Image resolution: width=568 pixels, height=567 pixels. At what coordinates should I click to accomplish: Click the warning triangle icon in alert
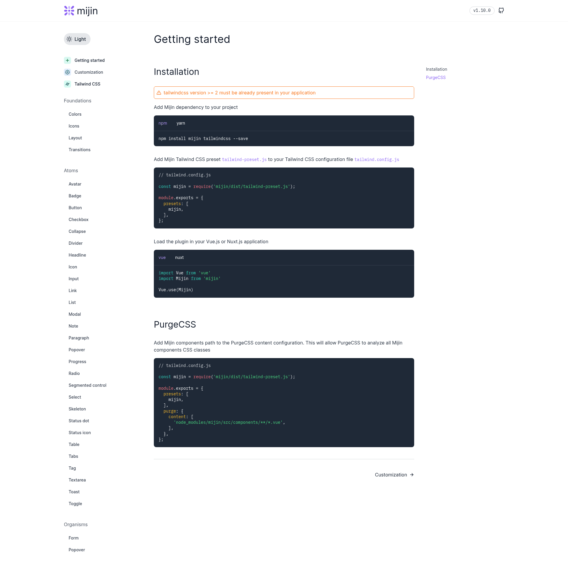pos(159,93)
